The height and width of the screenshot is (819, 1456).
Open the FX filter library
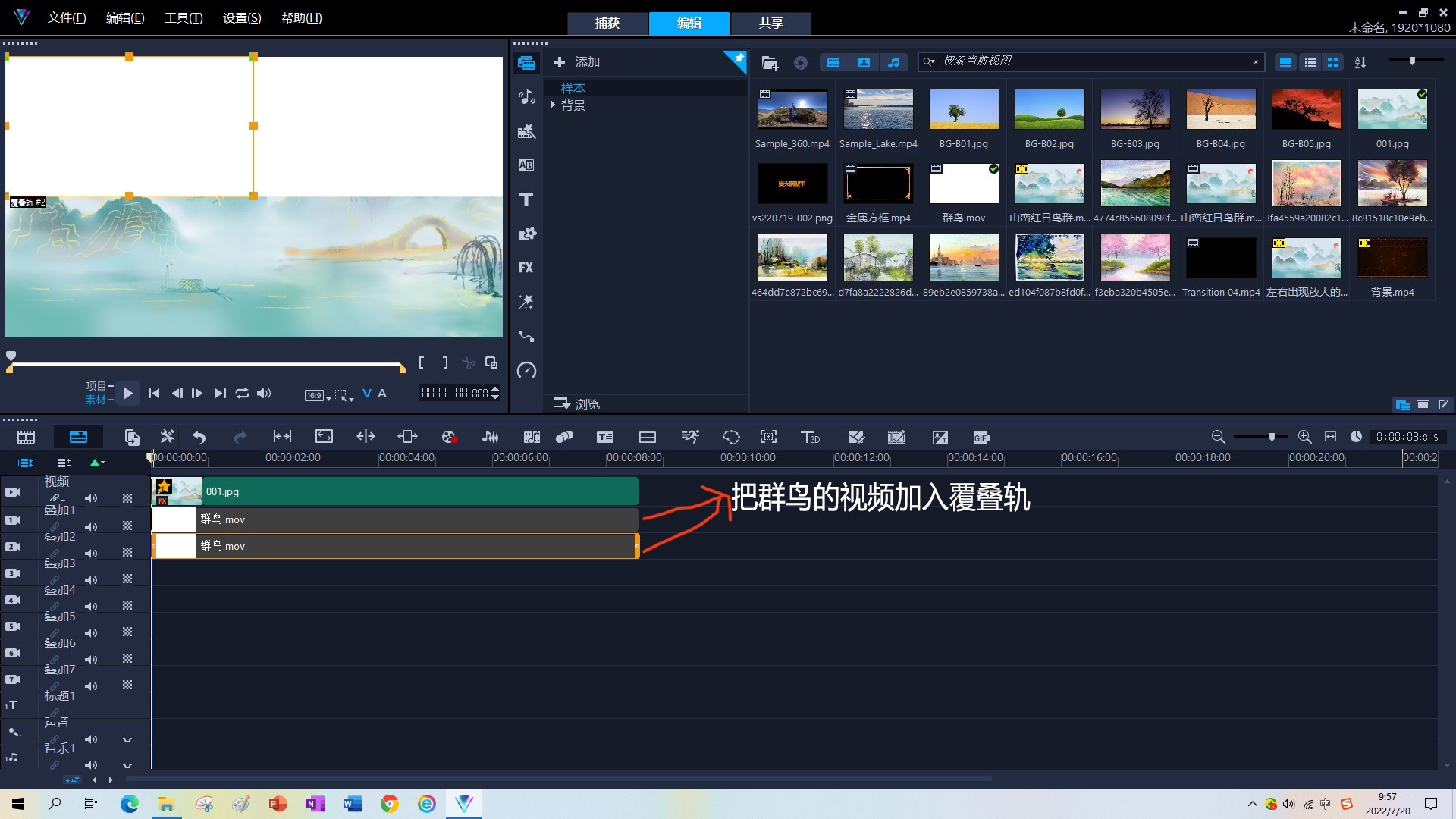pos(526,268)
